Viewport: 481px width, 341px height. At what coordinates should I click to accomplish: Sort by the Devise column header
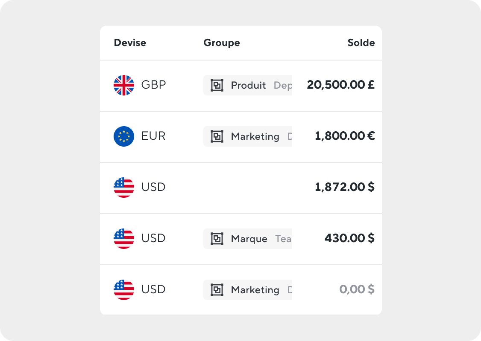click(x=130, y=43)
